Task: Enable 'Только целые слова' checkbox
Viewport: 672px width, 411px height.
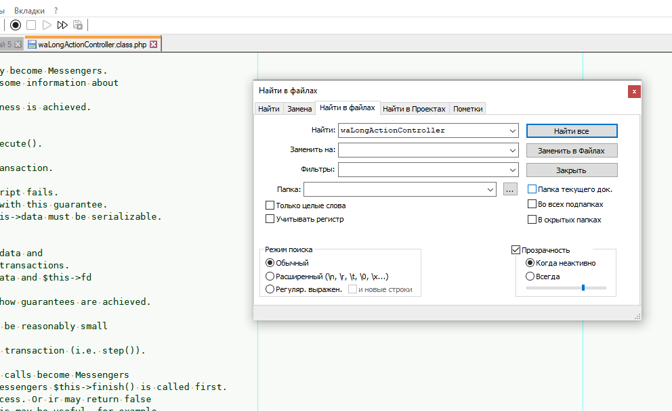Action: click(x=270, y=205)
